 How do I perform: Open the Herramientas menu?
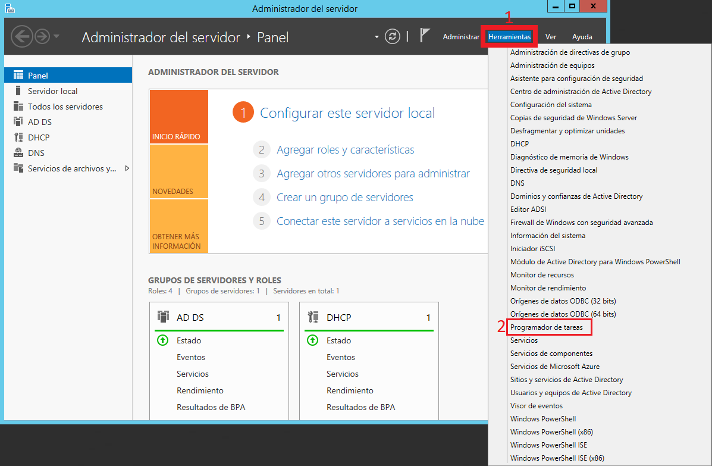pyautogui.click(x=509, y=36)
